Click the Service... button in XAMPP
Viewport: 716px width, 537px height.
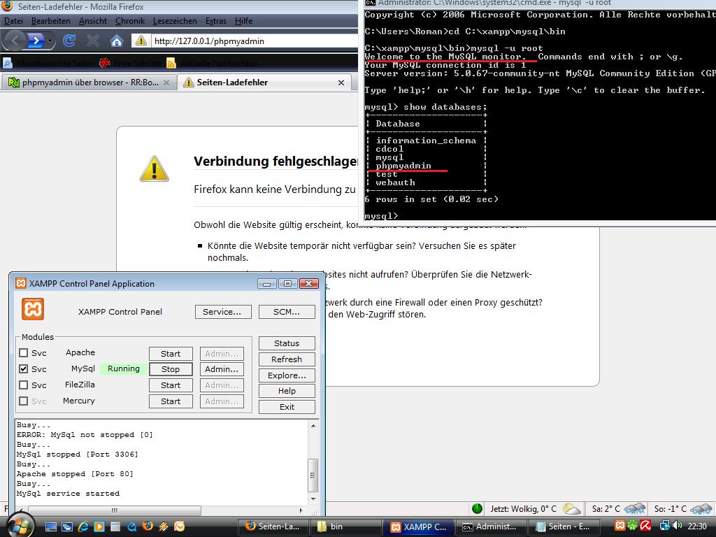point(223,312)
